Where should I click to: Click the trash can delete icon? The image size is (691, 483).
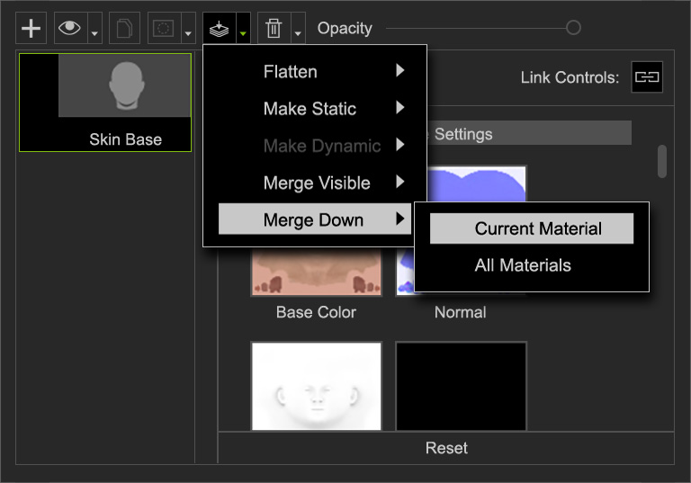(x=274, y=29)
